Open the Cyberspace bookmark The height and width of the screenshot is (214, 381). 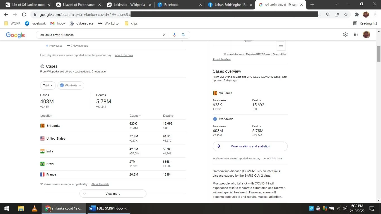pos(82,23)
